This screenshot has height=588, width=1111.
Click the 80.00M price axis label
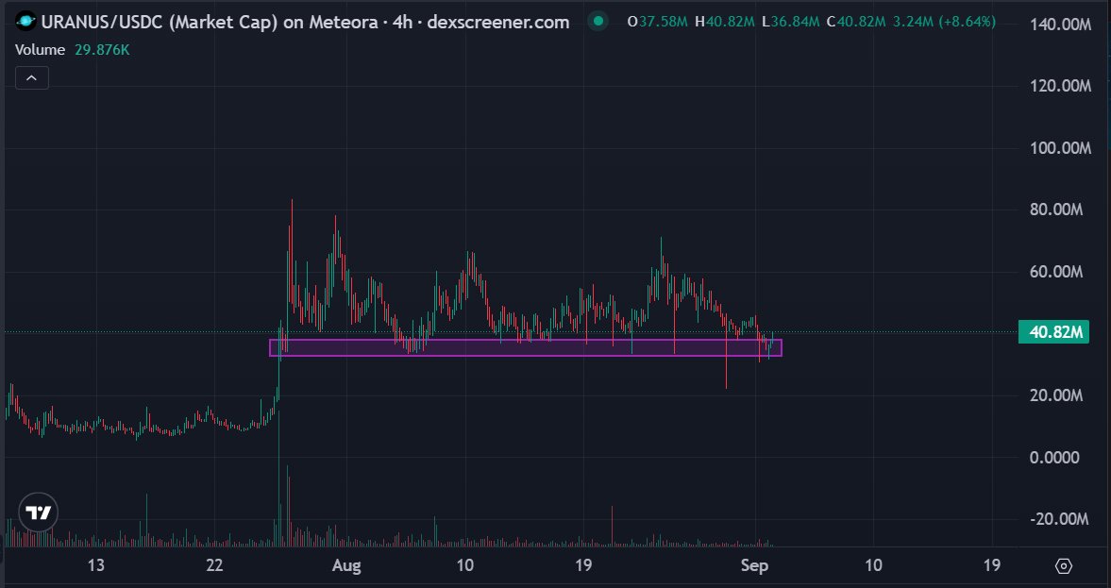1055,210
